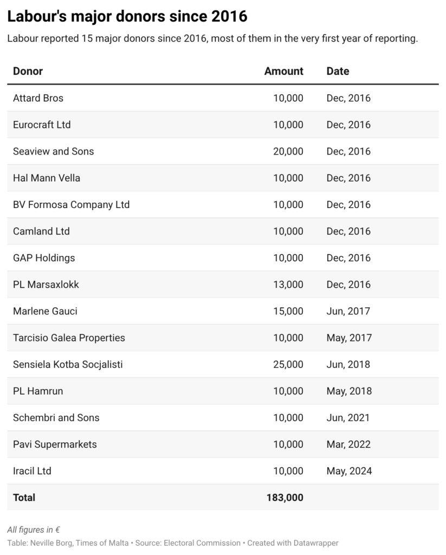Select the Pavi Supermarkets entry
Image resolution: width=446 pixels, height=555 pixels.
(x=55, y=444)
